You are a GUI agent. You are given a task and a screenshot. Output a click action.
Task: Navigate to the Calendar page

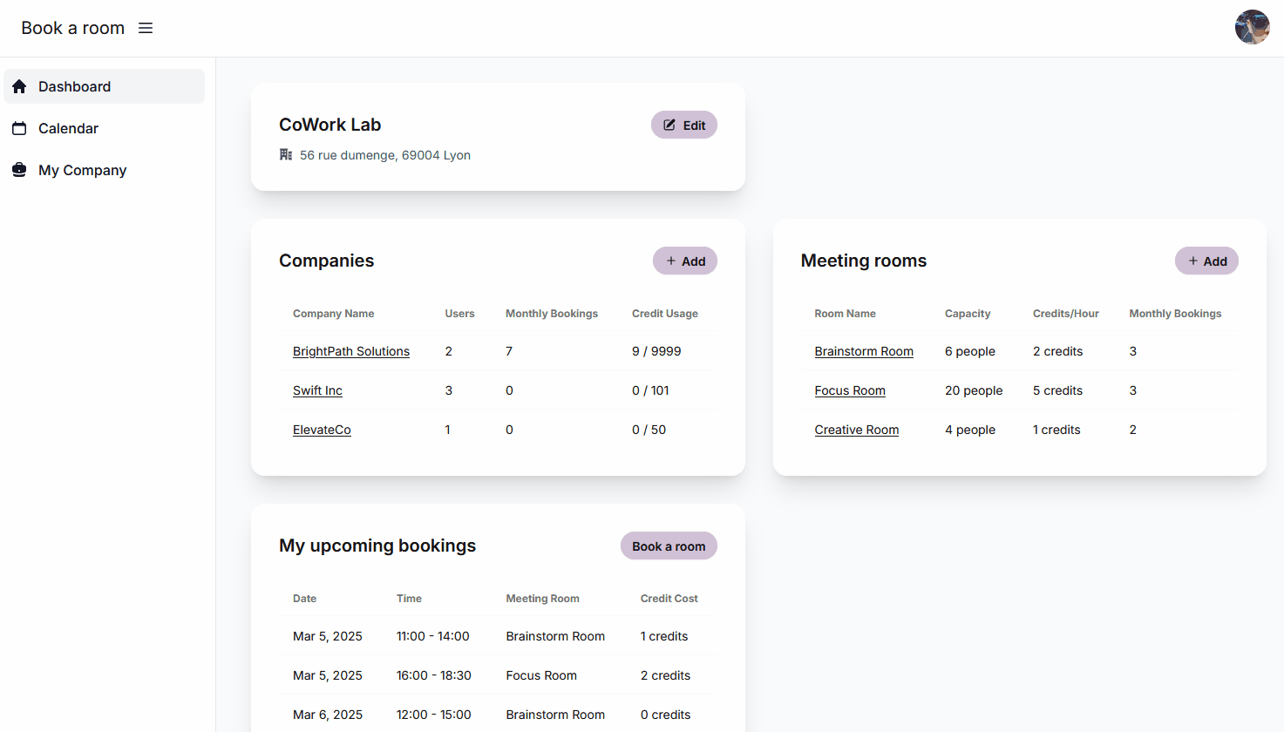pyautogui.click(x=67, y=127)
